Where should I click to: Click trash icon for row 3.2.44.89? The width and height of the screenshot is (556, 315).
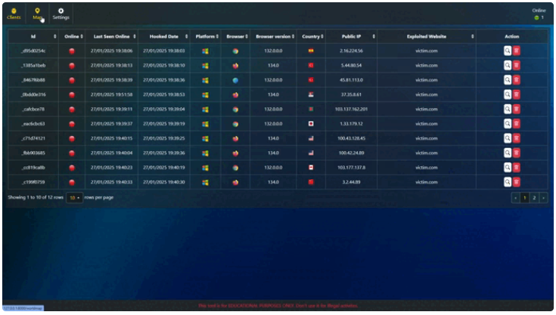[517, 182]
